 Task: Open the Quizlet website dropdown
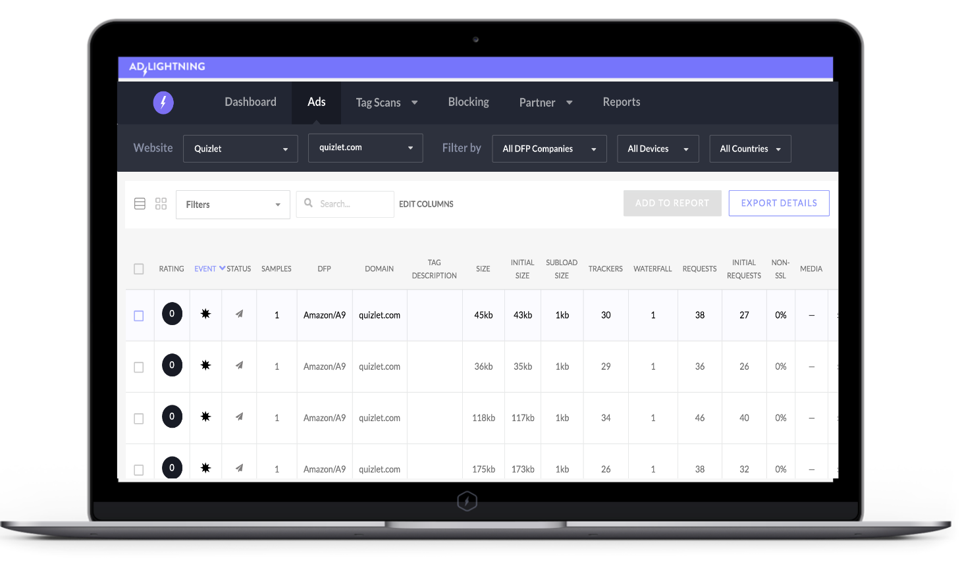click(x=240, y=149)
